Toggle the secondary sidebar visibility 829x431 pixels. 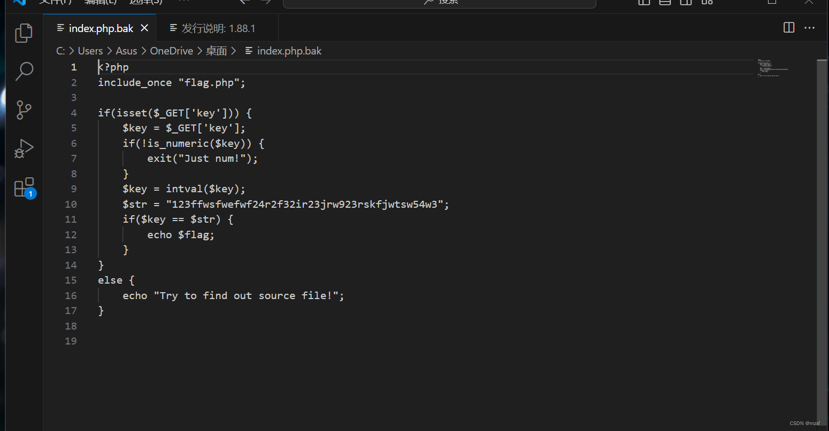pyautogui.click(x=685, y=3)
